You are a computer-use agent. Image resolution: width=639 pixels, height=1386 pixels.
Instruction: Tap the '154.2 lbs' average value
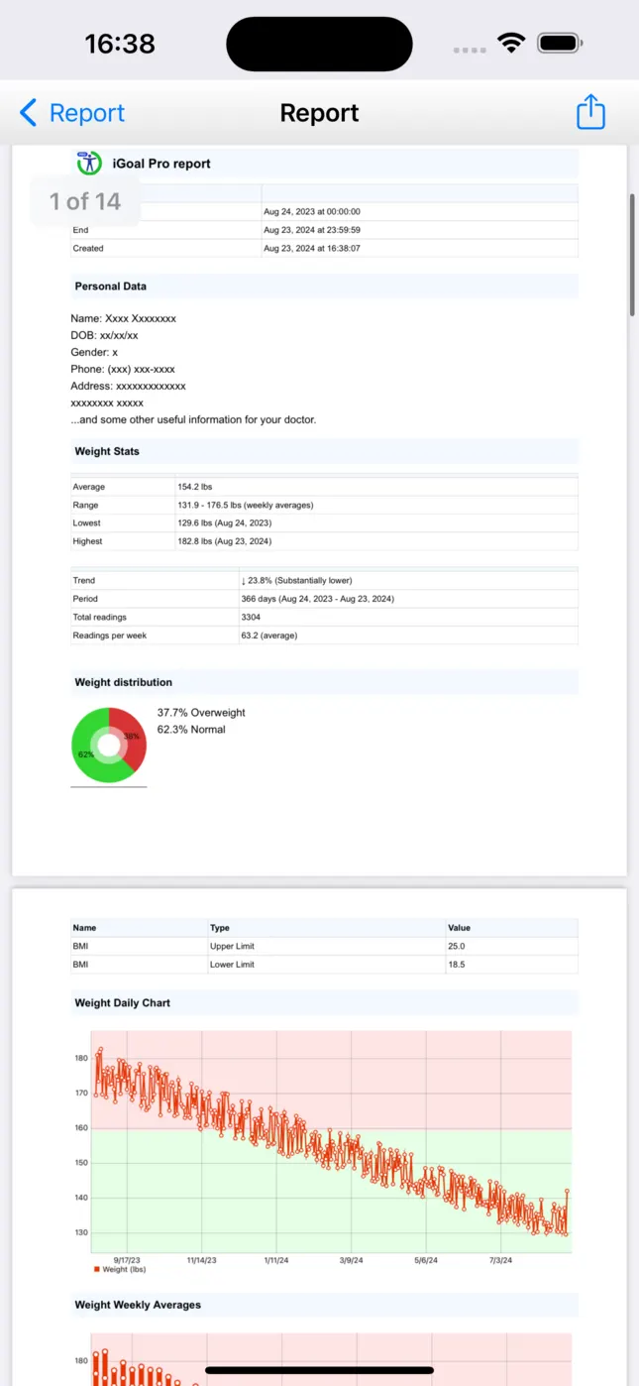coord(195,488)
